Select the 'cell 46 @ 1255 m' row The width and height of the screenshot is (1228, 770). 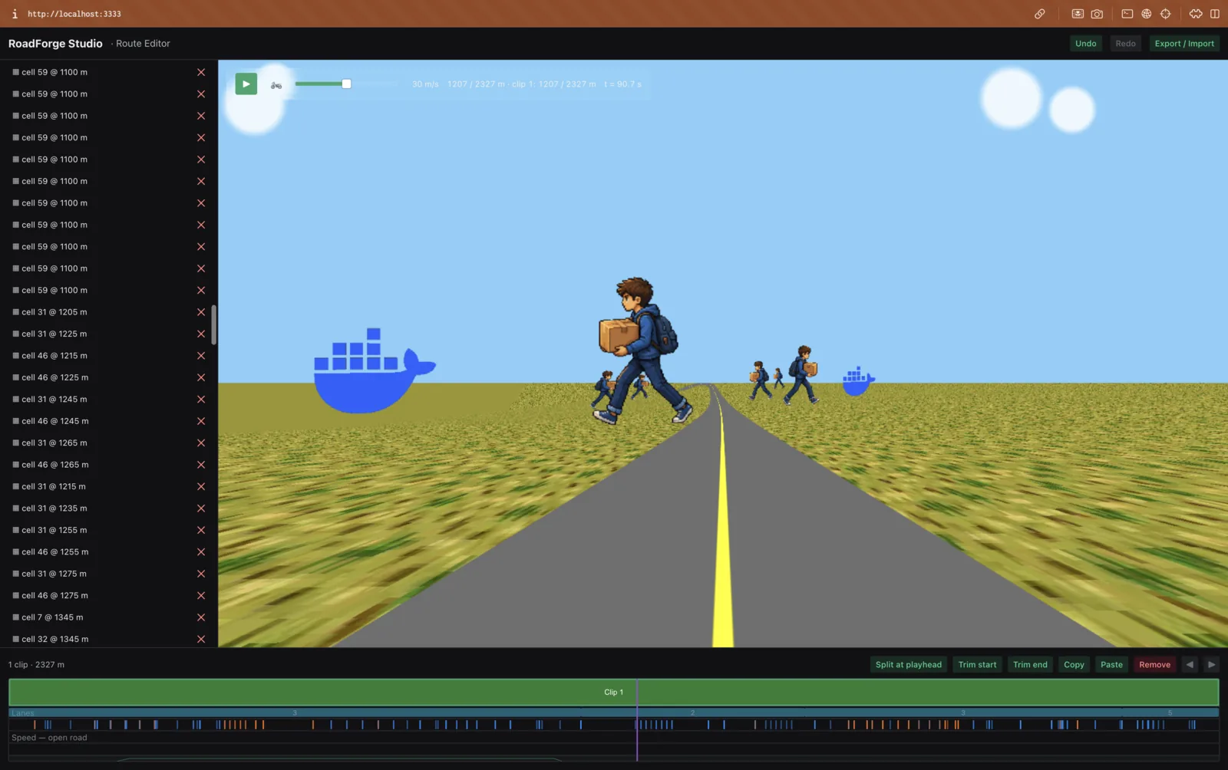point(108,552)
